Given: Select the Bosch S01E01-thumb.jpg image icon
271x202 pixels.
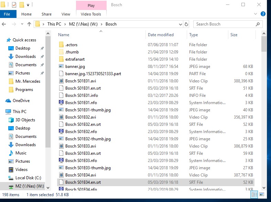Looking at the screenshot, I should point(61,110).
